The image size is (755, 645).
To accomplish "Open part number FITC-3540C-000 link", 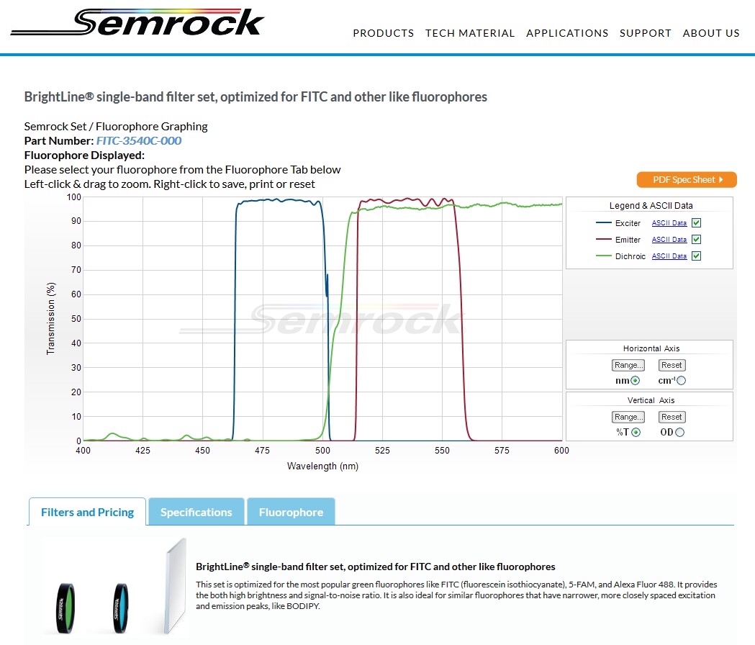I will point(139,140).
